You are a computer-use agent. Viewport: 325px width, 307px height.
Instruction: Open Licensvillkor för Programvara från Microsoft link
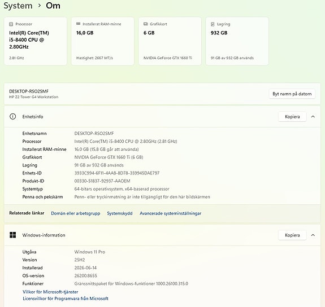point(66,299)
